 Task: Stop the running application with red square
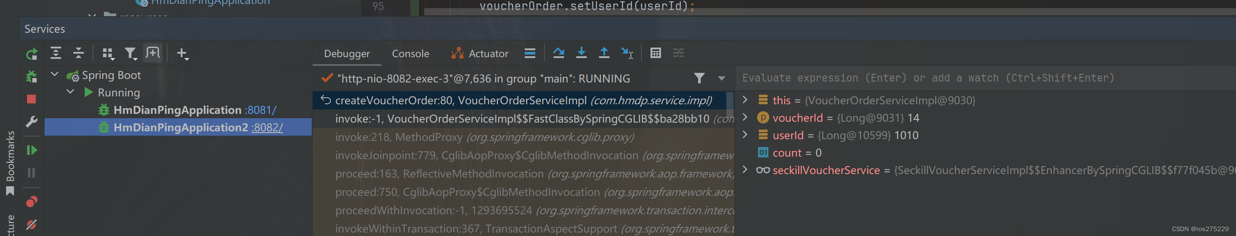click(x=32, y=99)
